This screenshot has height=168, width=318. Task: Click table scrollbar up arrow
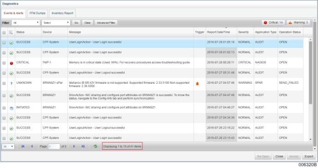[x=311, y=40]
